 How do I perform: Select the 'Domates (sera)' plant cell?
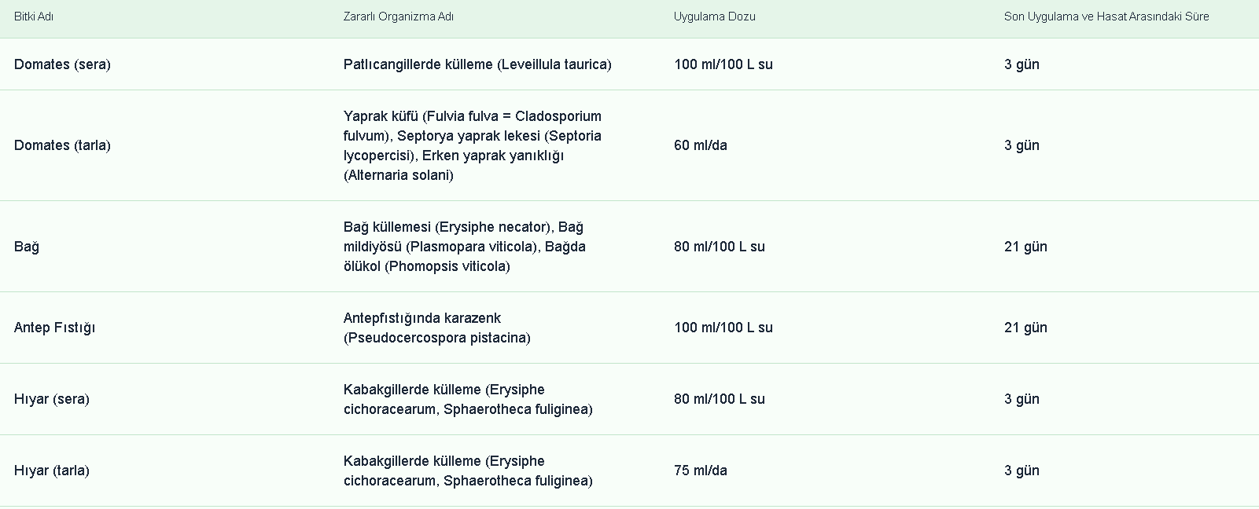tap(62, 64)
